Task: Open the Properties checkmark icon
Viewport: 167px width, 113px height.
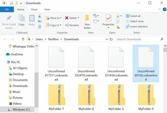Action: (108, 18)
